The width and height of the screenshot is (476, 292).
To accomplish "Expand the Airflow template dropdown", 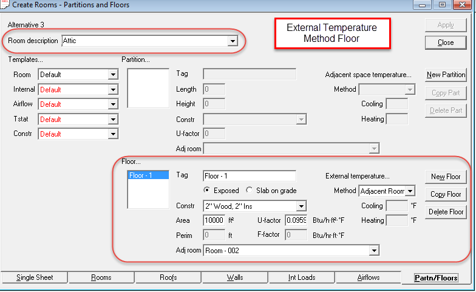I will click(x=113, y=104).
